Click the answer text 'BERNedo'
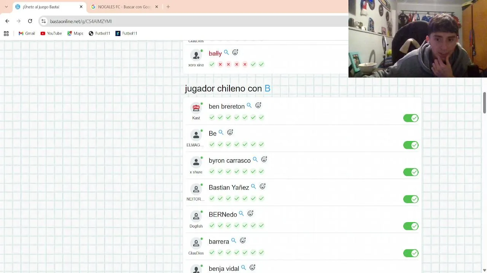Screen dimensions: 487x273 223,215
